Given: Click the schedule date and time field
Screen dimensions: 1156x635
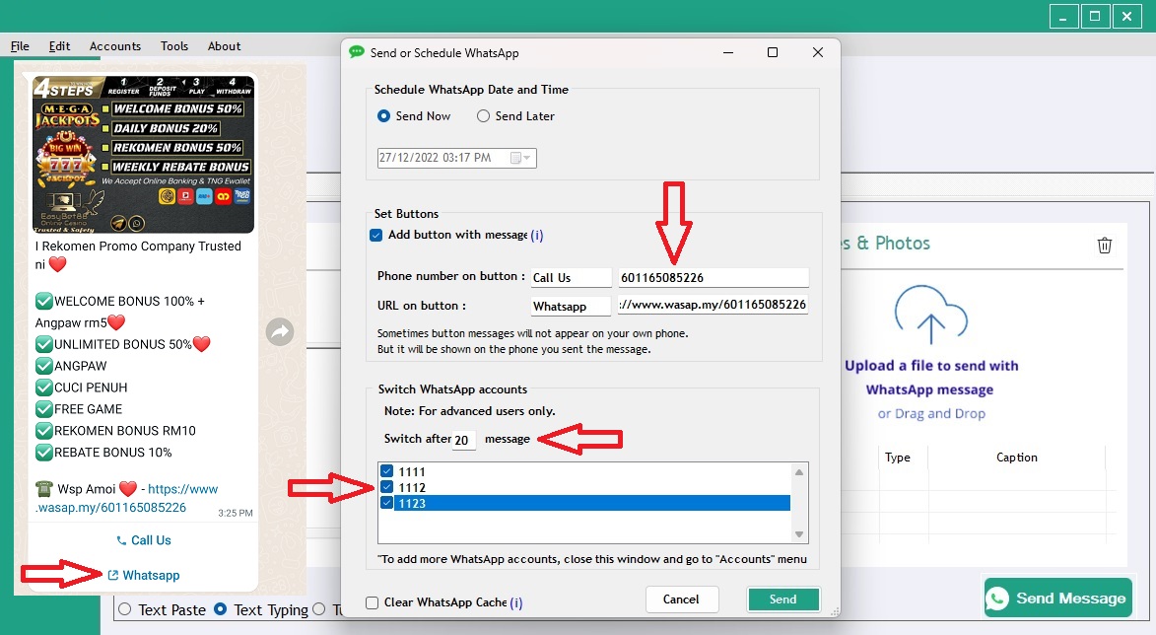Looking at the screenshot, I should 457,158.
